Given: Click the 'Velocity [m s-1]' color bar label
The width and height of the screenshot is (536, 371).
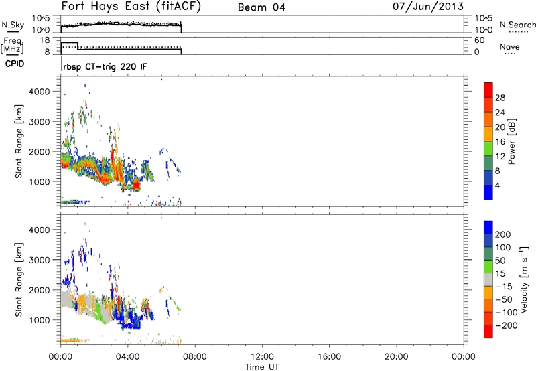Looking at the screenshot, I should click(524, 279).
